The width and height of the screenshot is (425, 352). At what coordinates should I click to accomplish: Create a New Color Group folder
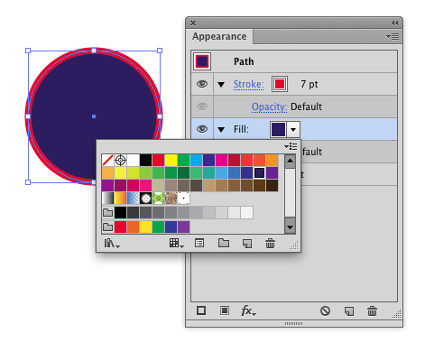click(224, 243)
